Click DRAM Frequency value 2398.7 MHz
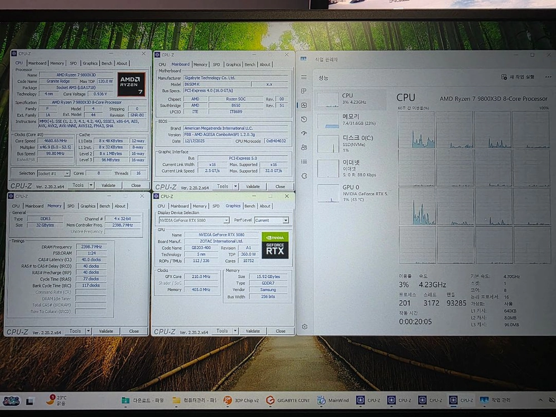 pyautogui.click(x=91, y=247)
